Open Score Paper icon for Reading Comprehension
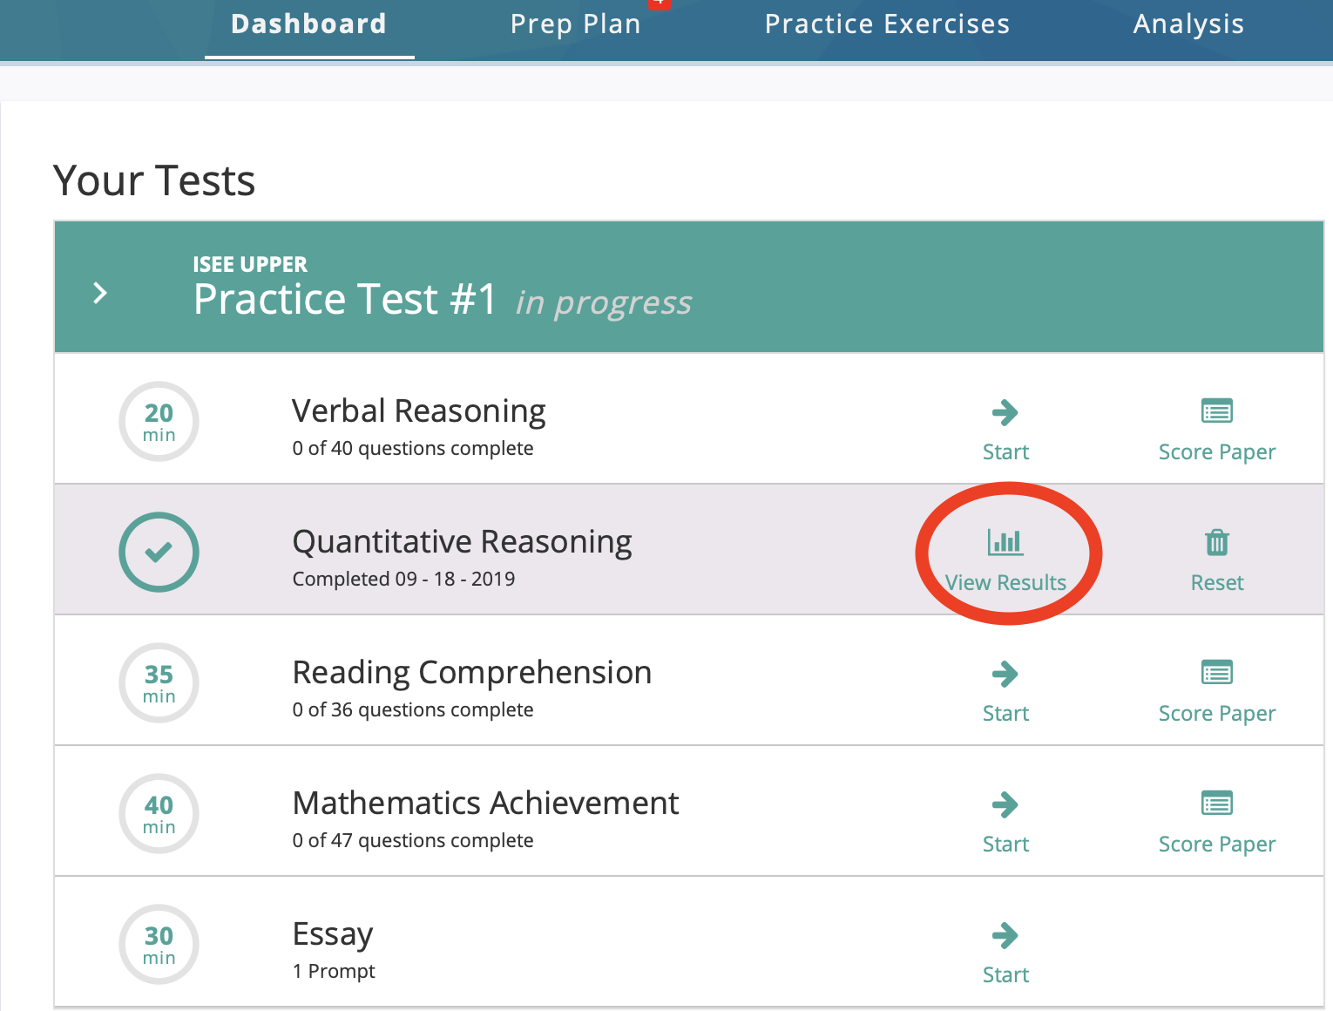The height and width of the screenshot is (1011, 1333). [1216, 672]
